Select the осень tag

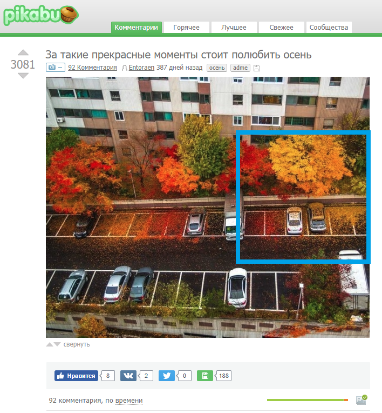point(217,68)
